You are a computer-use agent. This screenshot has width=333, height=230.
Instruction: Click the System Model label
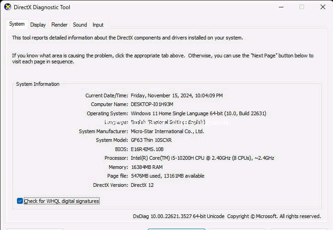point(112,140)
